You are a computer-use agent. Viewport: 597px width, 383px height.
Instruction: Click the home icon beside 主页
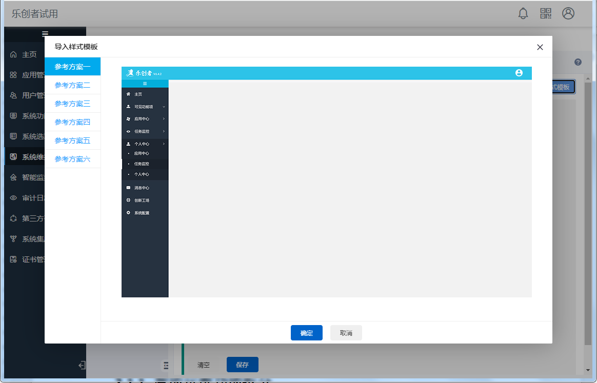[13, 54]
